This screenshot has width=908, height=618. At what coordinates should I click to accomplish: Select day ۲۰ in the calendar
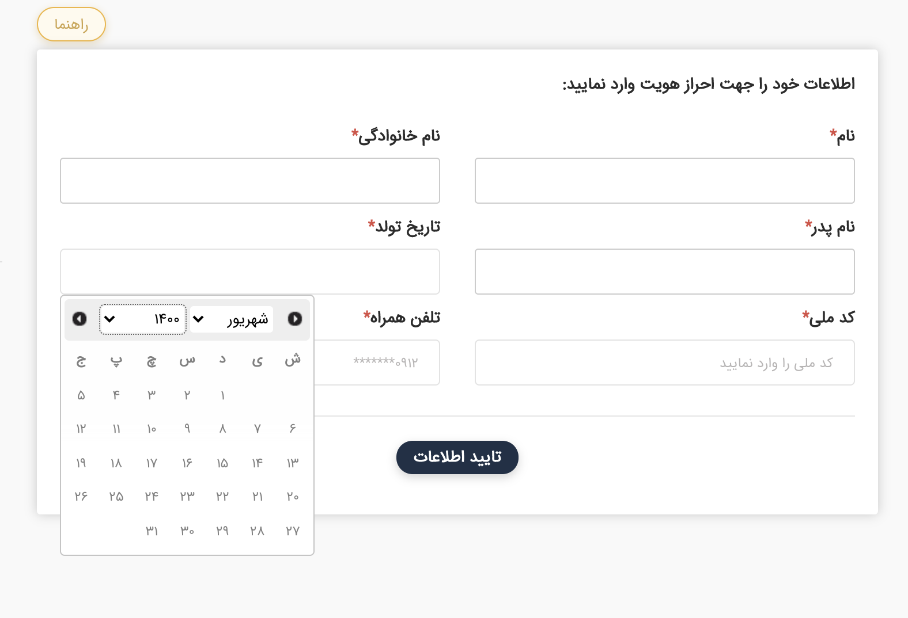(293, 496)
